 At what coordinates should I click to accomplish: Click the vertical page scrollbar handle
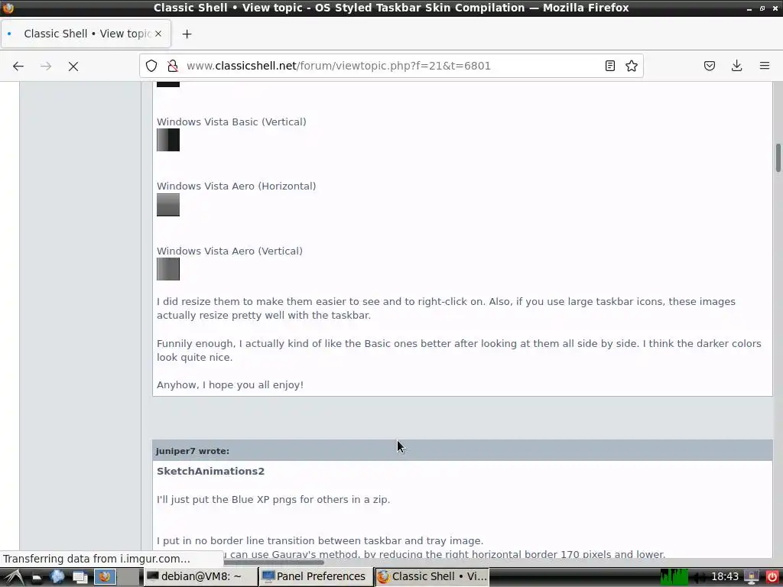pos(778,157)
